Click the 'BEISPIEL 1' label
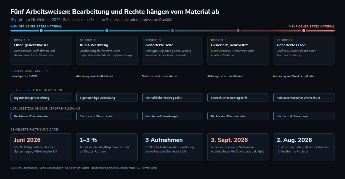Screen dimensions: 345x179 [x=22, y=40]
